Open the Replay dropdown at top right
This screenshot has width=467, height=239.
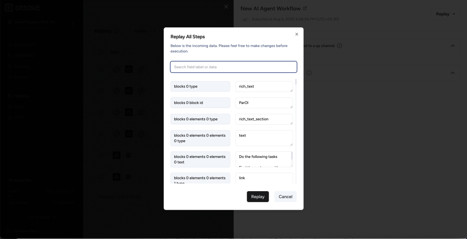coord(445,14)
